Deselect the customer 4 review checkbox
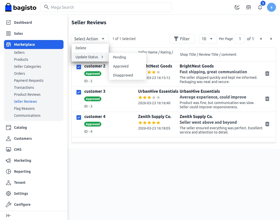The width and height of the screenshot is (280, 220). click(79, 117)
